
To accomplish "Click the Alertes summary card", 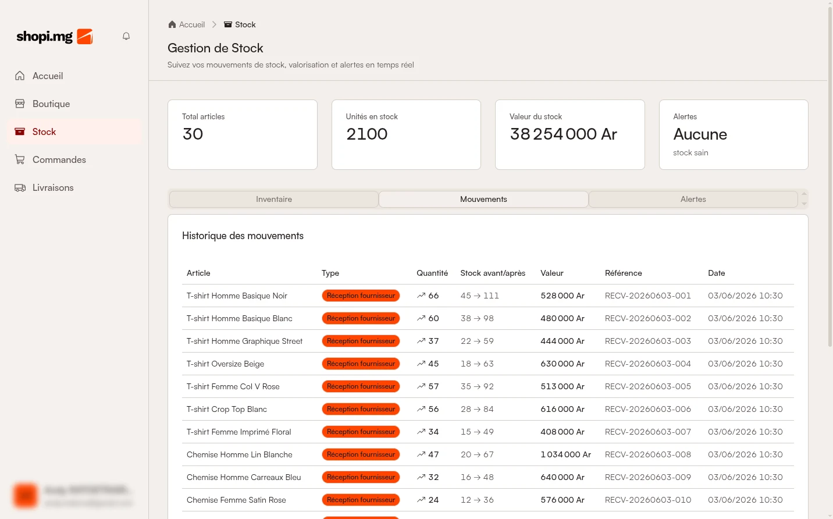I will [x=734, y=134].
